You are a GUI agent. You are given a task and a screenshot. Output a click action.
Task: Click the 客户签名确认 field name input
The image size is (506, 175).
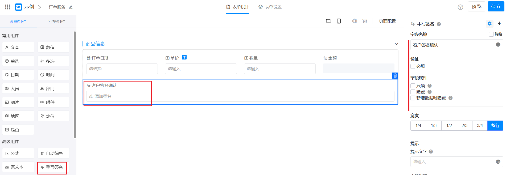pyautogui.click(x=452, y=45)
